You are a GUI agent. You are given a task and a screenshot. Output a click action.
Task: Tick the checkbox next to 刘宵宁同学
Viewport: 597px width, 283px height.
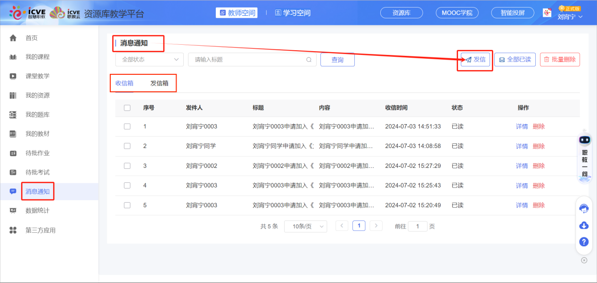tap(127, 146)
